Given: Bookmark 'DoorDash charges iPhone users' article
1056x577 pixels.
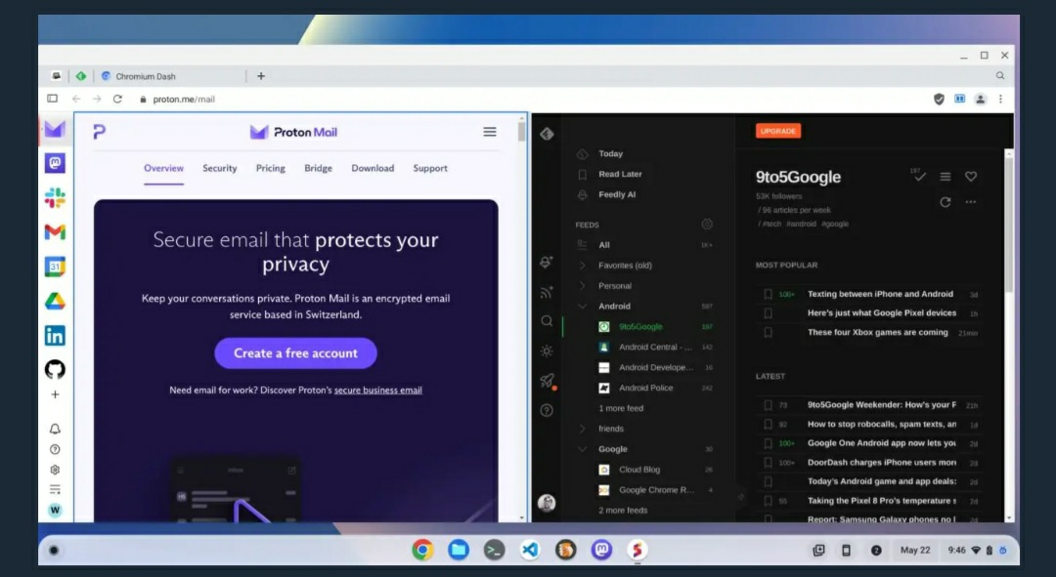Looking at the screenshot, I should click(768, 463).
